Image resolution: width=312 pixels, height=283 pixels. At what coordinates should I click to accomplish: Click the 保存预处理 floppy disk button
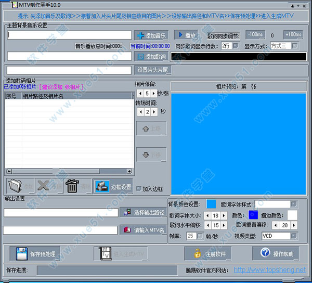tap(34, 254)
